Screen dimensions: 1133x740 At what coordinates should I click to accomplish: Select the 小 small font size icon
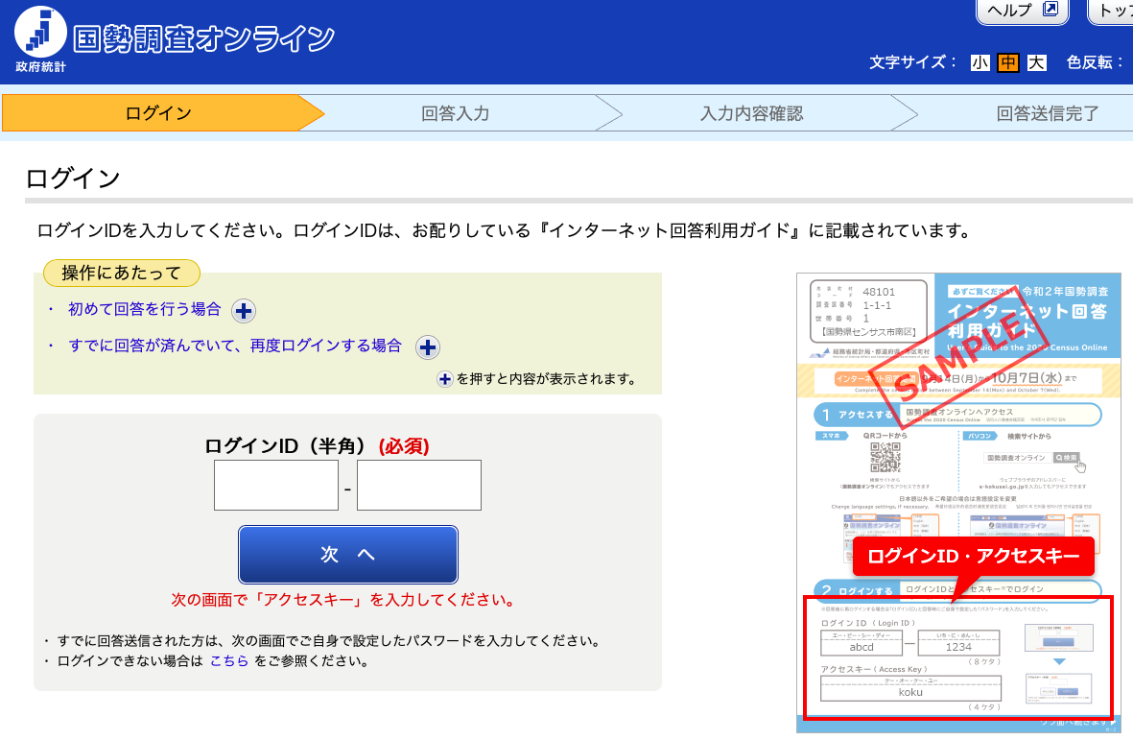(981, 62)
